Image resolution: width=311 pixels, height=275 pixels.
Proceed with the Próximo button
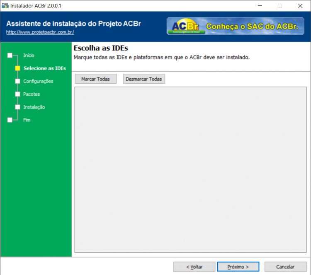click(238, 267)
